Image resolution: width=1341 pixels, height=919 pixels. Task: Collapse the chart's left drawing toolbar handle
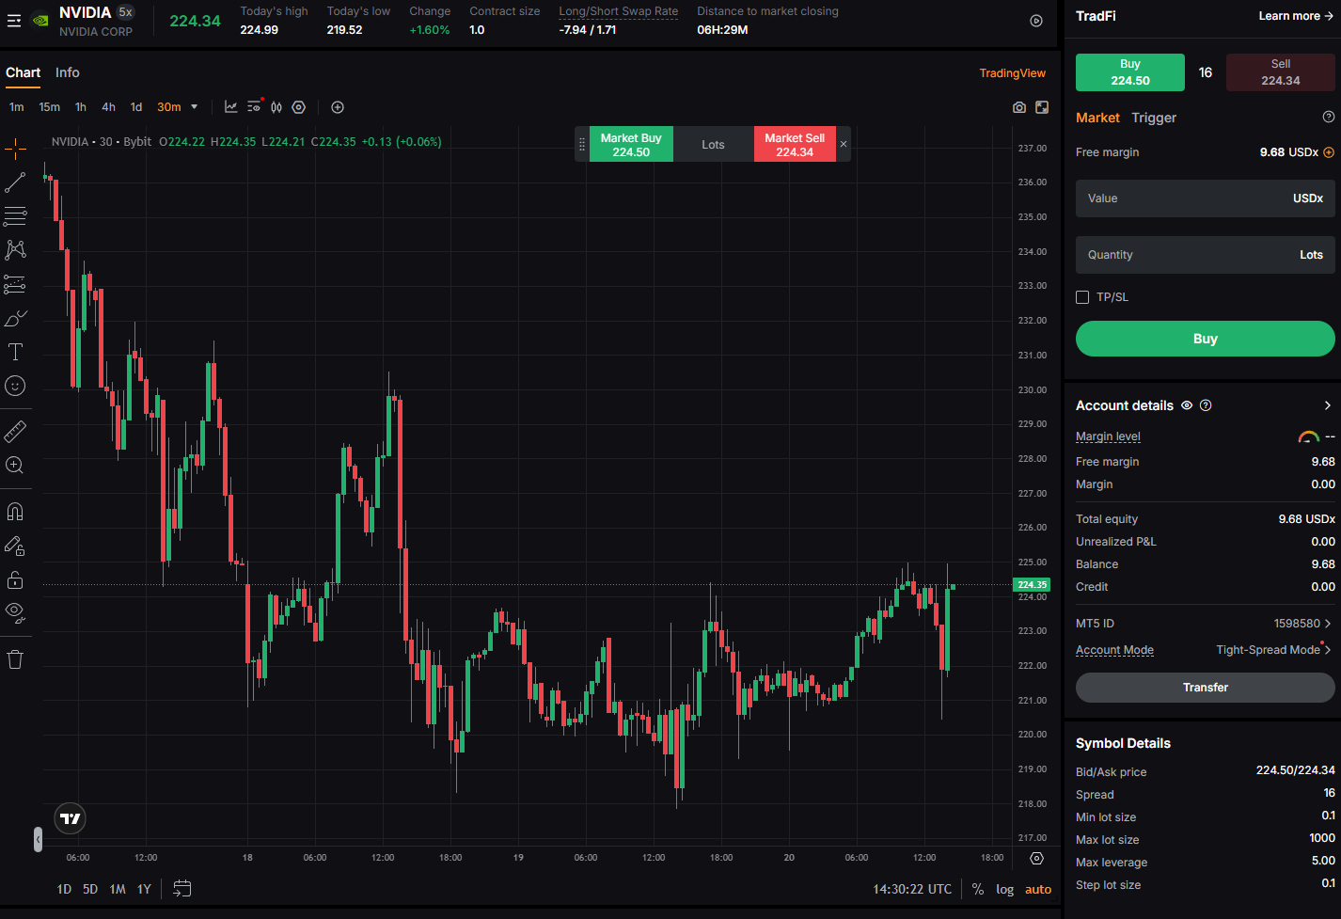point(38,839)
